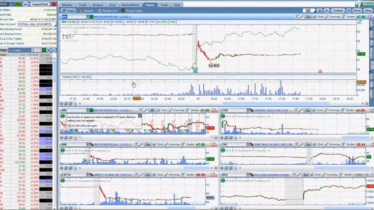This screenshot has height=210, width=374.
Task: Open the Tools tab
Action: point(164,5)
